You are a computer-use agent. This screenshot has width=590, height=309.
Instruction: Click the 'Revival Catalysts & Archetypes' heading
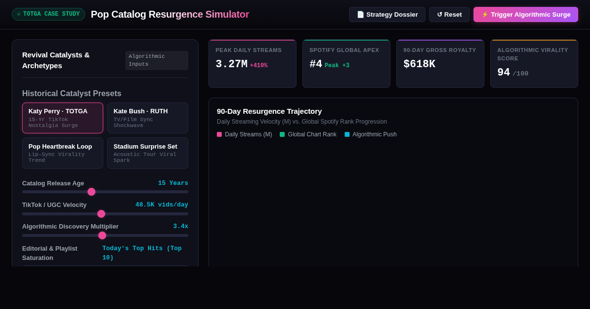pyautogui.click(x=56, y=60)
